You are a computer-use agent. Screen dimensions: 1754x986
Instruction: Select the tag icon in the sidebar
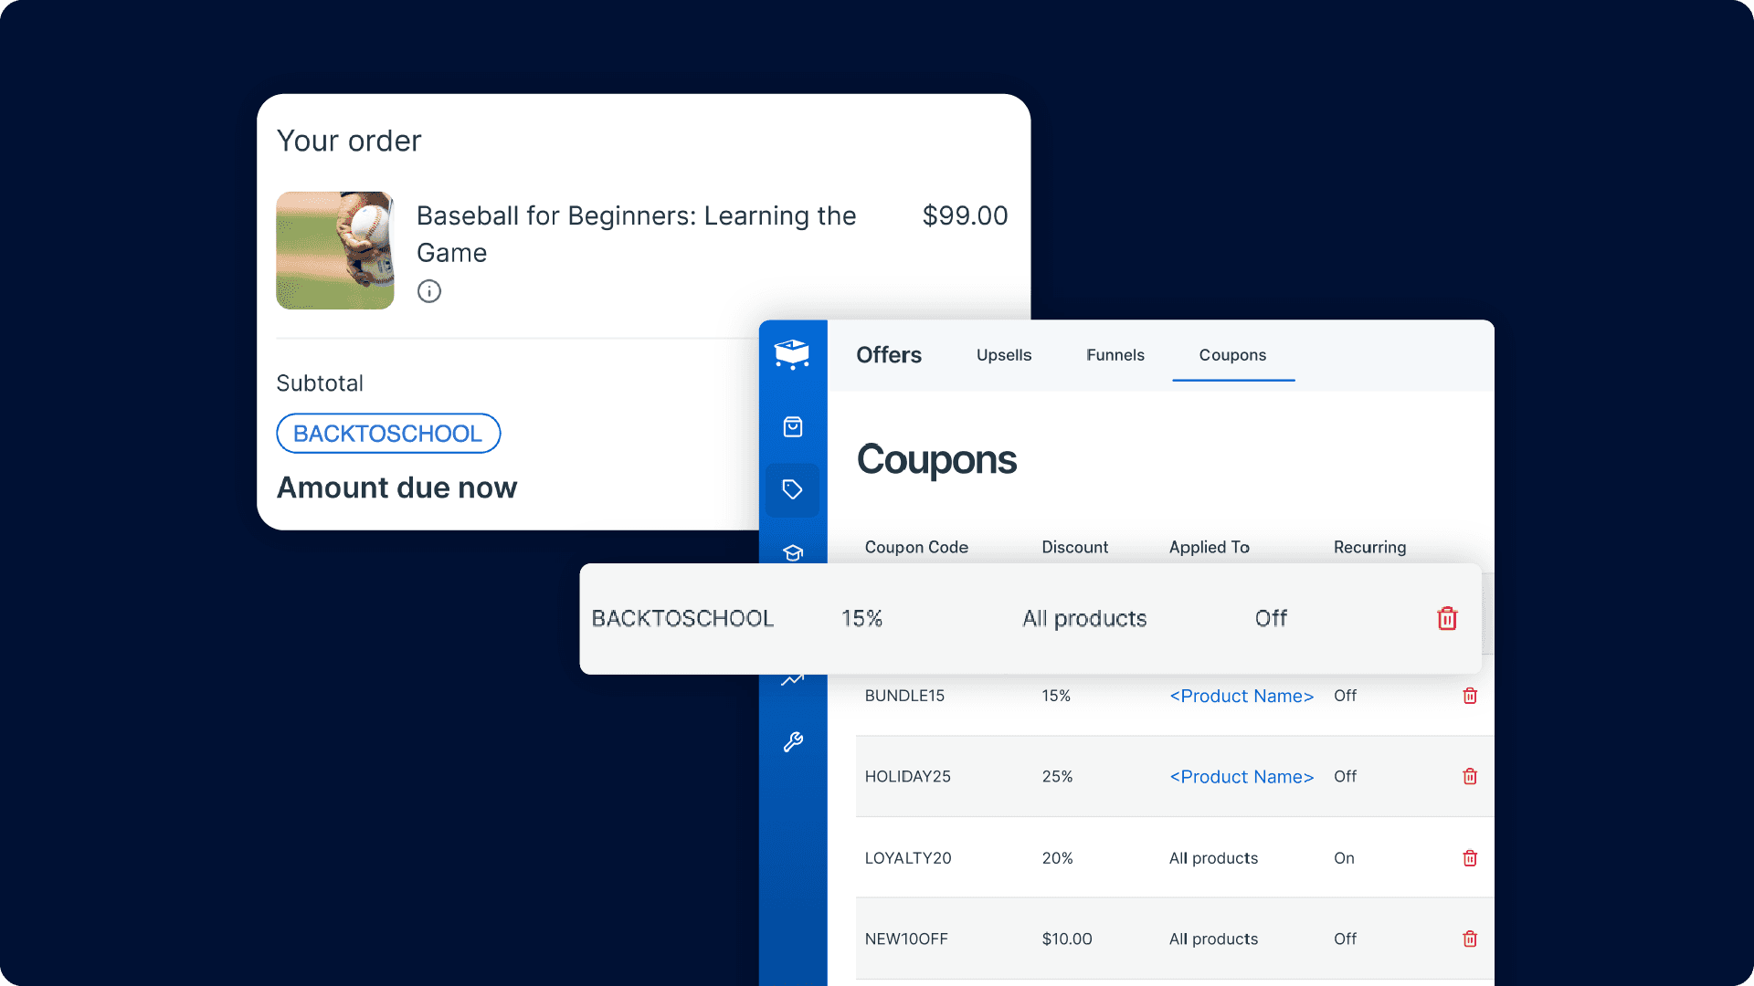792,490
